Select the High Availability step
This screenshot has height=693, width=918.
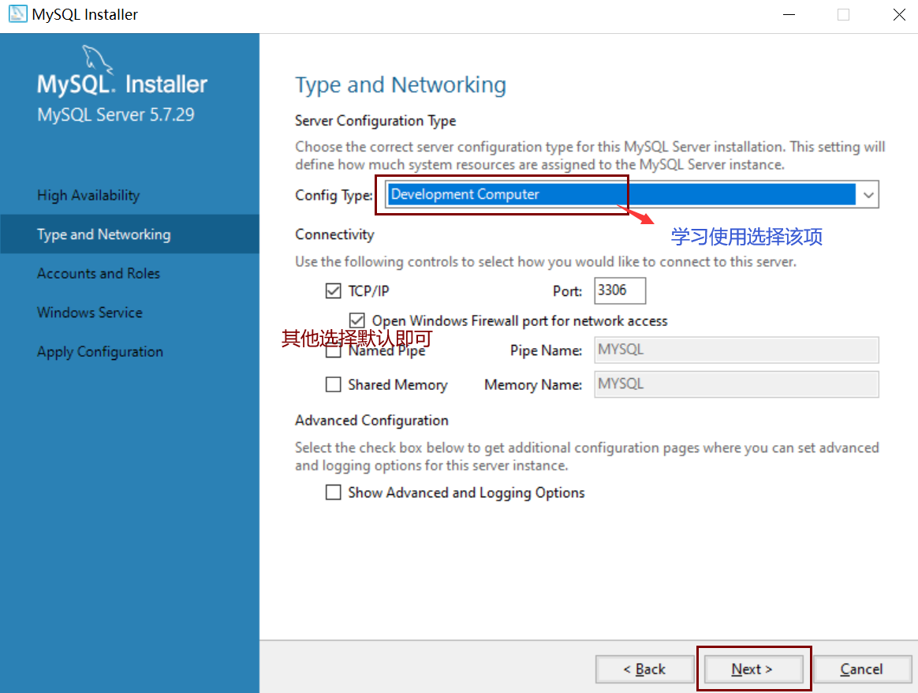click(87, 195)
